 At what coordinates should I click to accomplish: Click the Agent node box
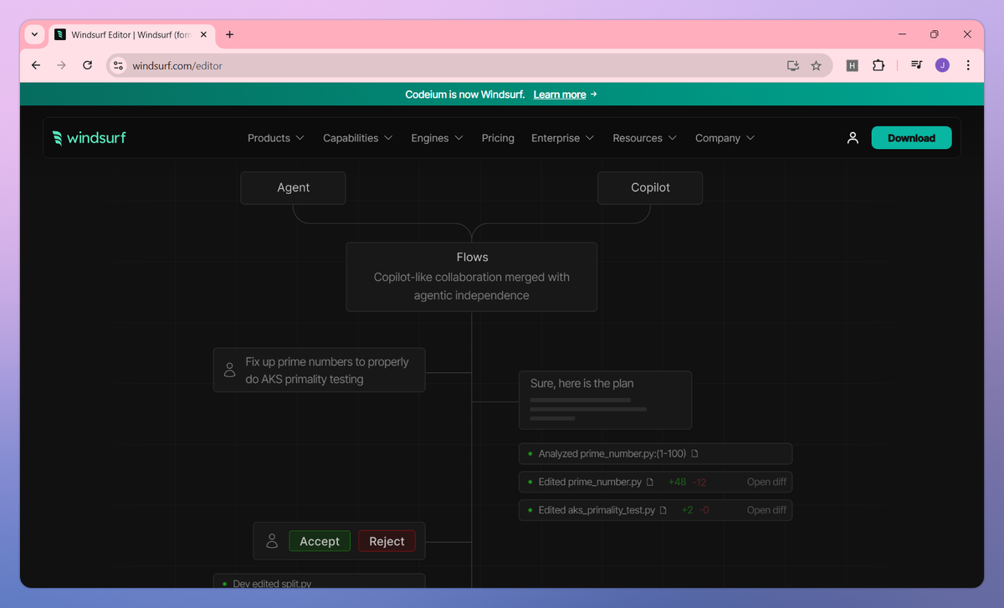293,188
